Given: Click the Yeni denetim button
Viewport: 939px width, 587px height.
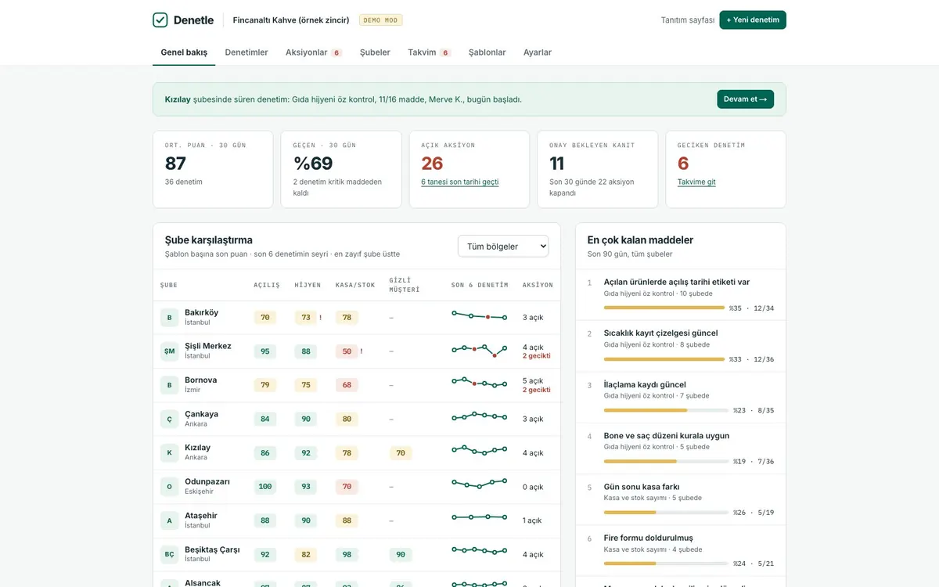Looking at the screenshot, I should [753, 20].
